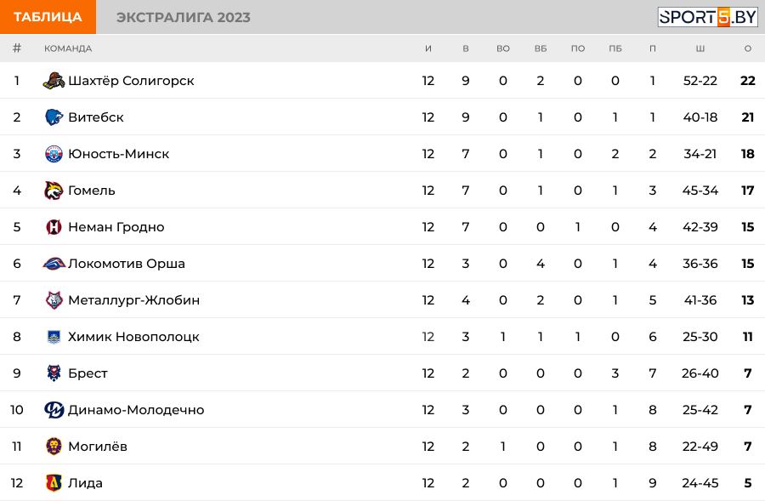Click the Локомотив Орша logo
765x501 pixels.
point(54,264)
